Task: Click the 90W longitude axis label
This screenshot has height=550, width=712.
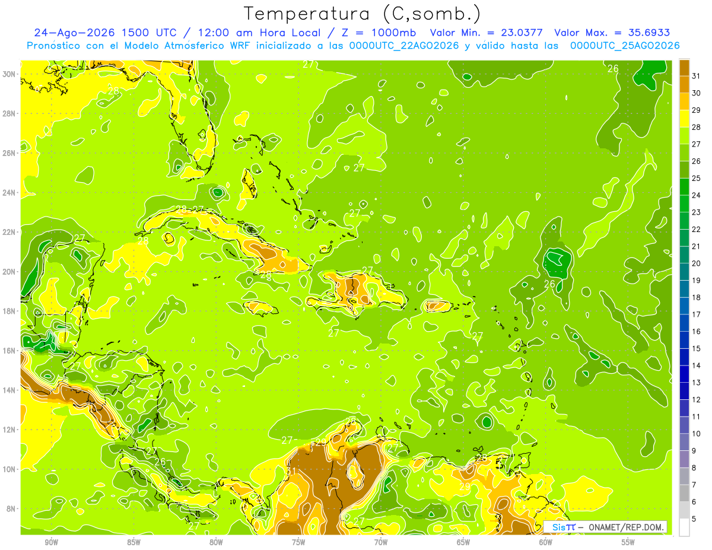Action: [51, 542]
